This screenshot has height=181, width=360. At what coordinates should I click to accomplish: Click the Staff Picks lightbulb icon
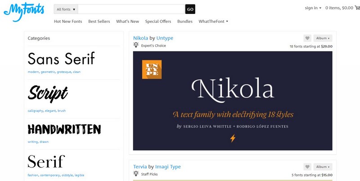point(136,173)
